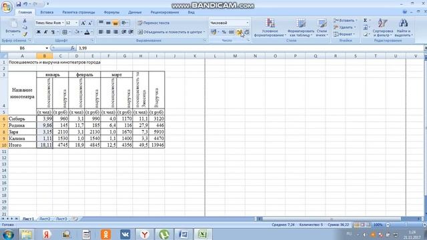Open Форматировать как таблицу dropdown
Image resolution: width=427 pixels, height=240 pixels.
[301, 27]
